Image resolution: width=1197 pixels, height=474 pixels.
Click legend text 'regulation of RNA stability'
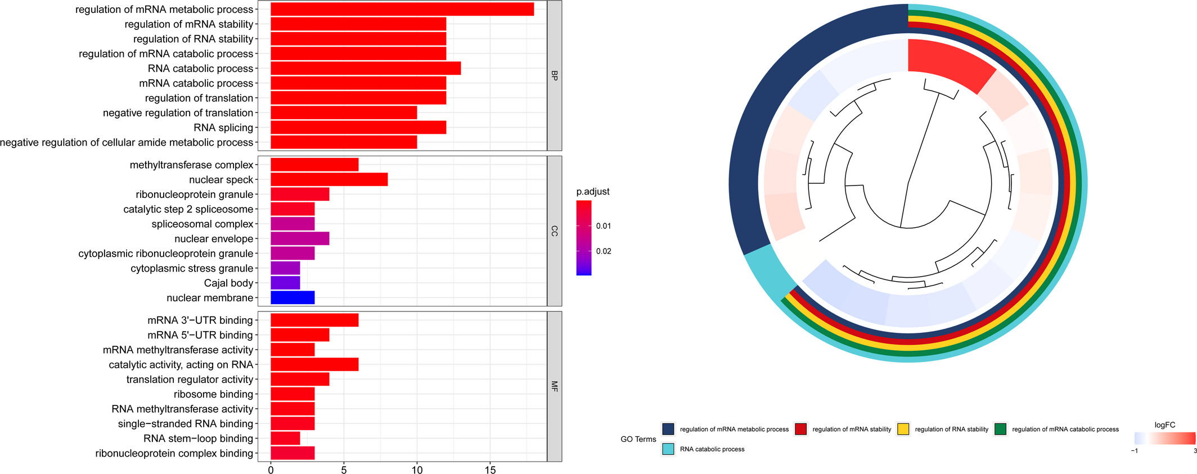coord(952,430)
